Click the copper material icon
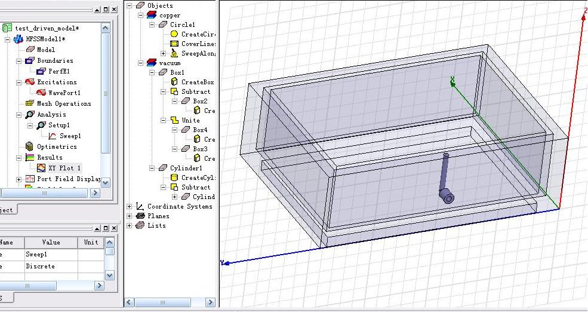This screenshot has height=312, width=588. pos(152,15)
